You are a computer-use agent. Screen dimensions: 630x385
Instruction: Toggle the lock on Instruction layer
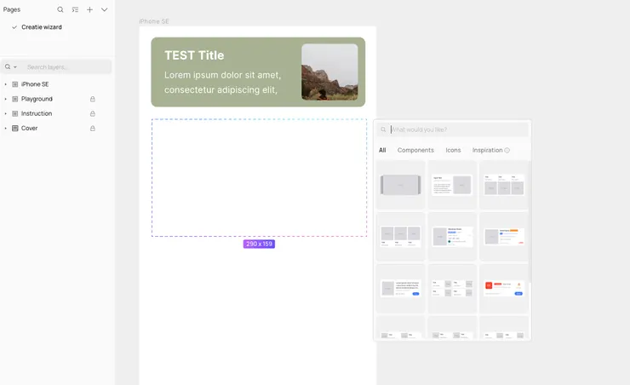[93, 113]
